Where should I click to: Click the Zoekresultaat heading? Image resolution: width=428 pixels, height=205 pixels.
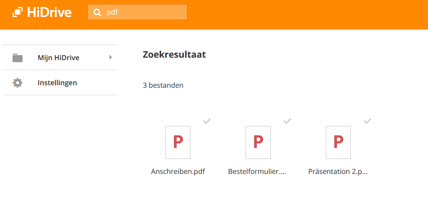tap(174, 55)
